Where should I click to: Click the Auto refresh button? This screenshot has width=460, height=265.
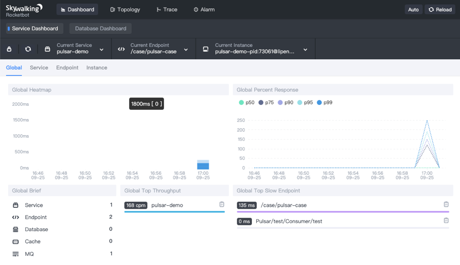point(413,9)
